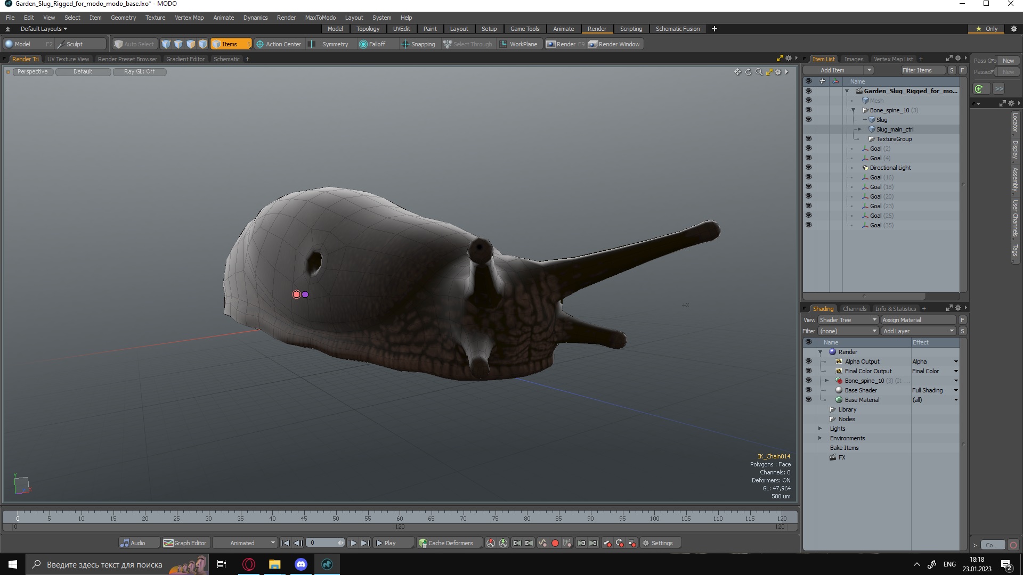Maximize the 3D viewport
The height and width of the screenshot is (575, 1023).
click(769, 72)
